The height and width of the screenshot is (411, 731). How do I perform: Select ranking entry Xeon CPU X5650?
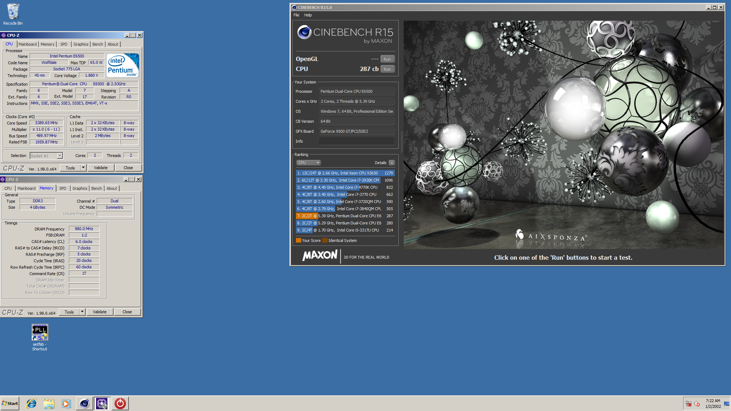coord(345,173)
